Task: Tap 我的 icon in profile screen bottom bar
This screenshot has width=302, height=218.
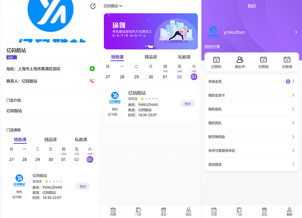Action: 290,210
